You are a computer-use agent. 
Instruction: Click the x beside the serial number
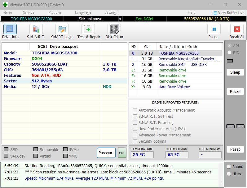[x=120, y=19]
